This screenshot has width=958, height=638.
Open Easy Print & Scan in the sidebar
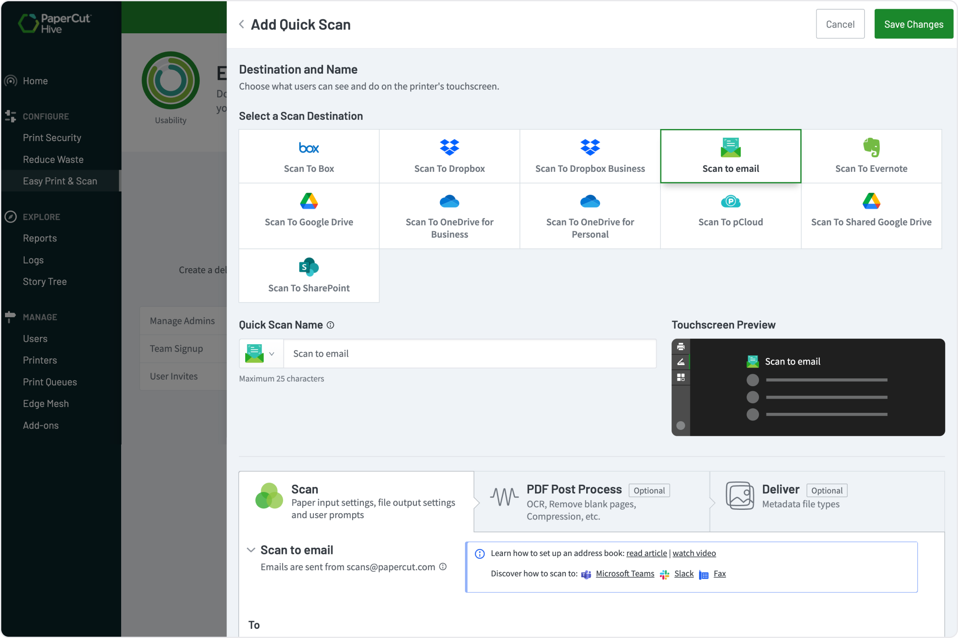click(x=60, y=181)
